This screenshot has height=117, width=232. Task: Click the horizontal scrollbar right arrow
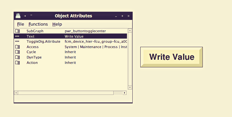(125, 93)
